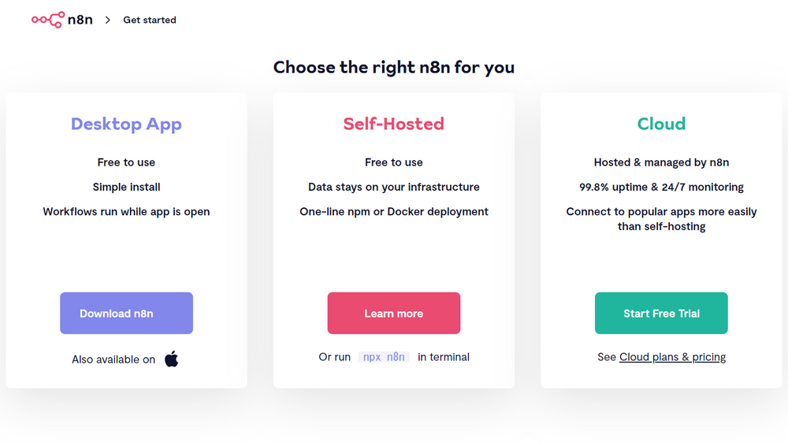Screen dimensions: 788x443
Task: Click 'Hosted & managed by n8n' text
Action: point(661,162)
